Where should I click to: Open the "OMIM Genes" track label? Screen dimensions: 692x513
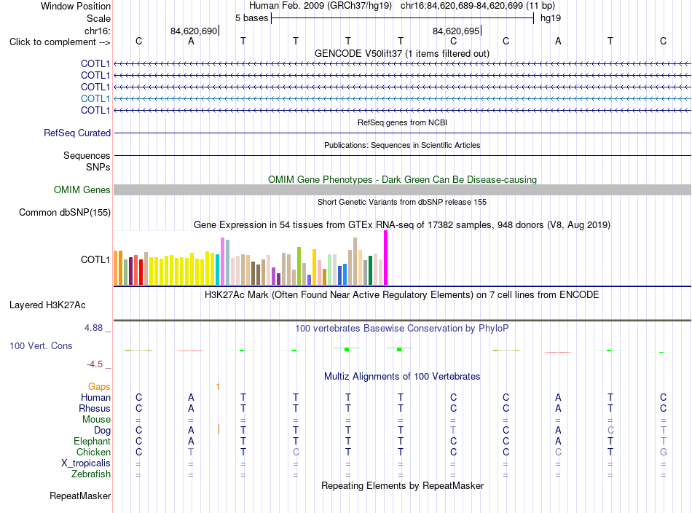pyautogui.click(x=82, y=190)
